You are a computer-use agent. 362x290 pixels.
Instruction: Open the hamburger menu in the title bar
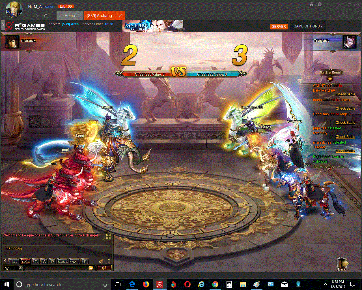click(332, 4)
